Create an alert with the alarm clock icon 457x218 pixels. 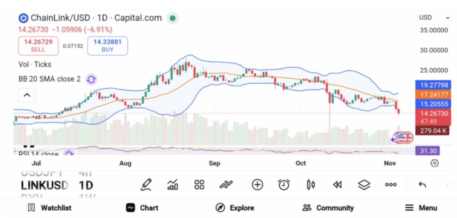coord(284,185)
